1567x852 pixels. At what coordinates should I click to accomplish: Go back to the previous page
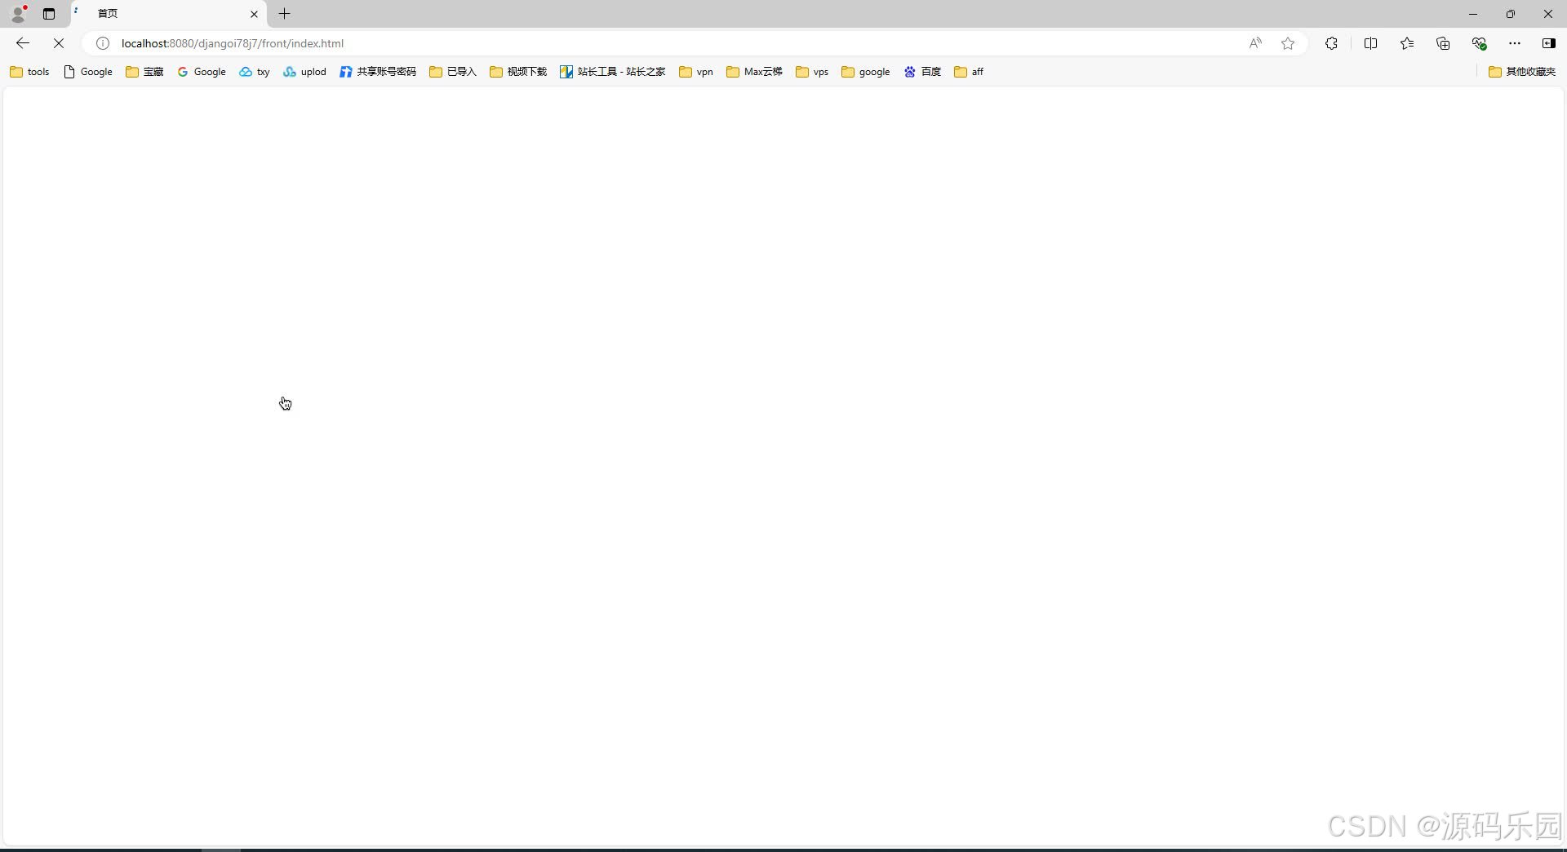(x=22, y=42)
